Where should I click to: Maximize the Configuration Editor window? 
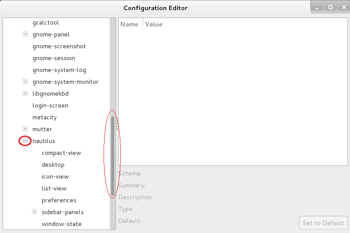[x=330, y=7]
